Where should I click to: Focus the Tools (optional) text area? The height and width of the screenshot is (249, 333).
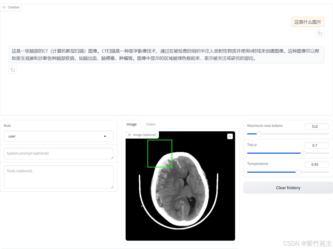pyautogui.click(x=58, y=177)
